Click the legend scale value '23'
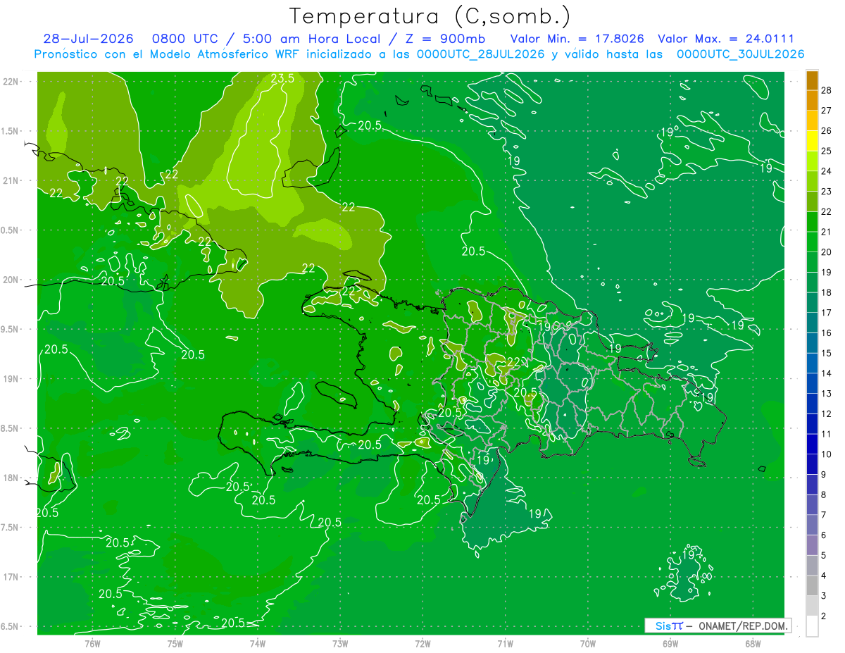This screenshot has width=845, height=653. click(827, 192)
